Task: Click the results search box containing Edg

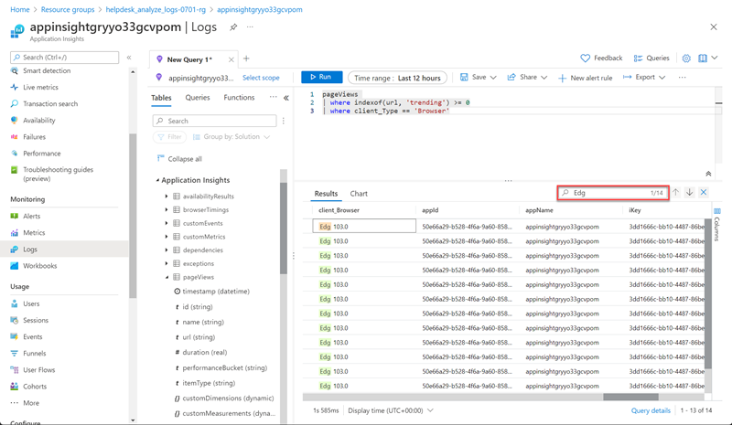Action: pos(613,193)
